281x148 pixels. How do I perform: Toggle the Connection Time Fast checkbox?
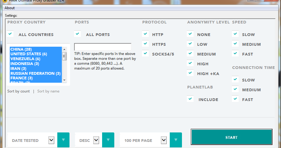coord(235,99)
